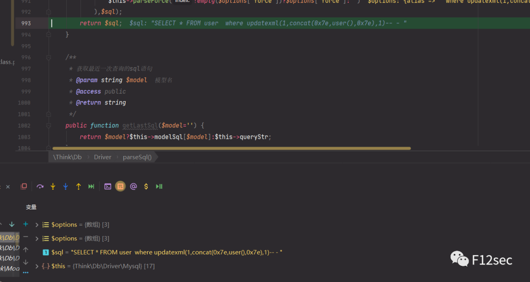Toggle the highlighted pi debug option

point(120,186)
